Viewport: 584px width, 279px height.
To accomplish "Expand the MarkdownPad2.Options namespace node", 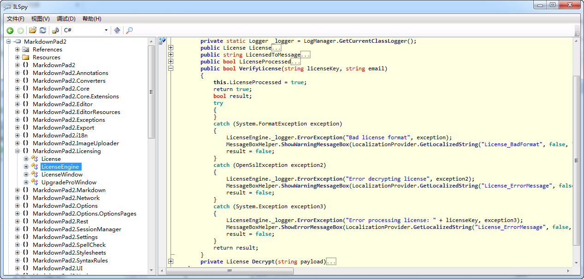I will [x=18, y=206].
